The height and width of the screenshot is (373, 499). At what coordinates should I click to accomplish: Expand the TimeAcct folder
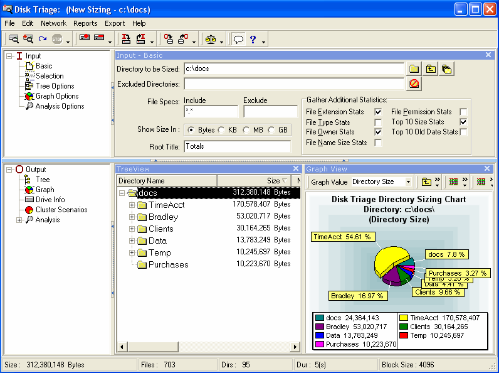(x=132, y=205)
